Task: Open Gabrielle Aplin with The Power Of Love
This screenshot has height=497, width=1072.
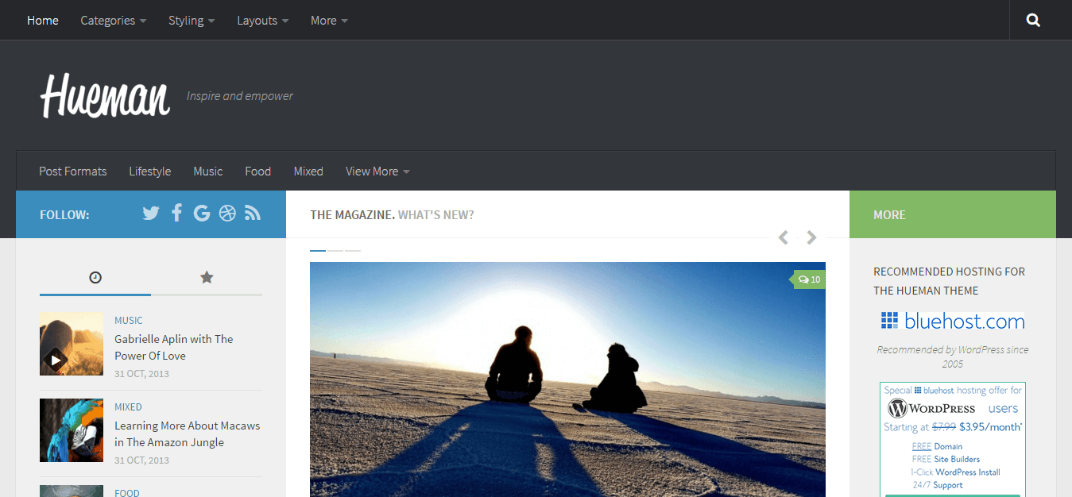Action: click(x=174, y=347)
